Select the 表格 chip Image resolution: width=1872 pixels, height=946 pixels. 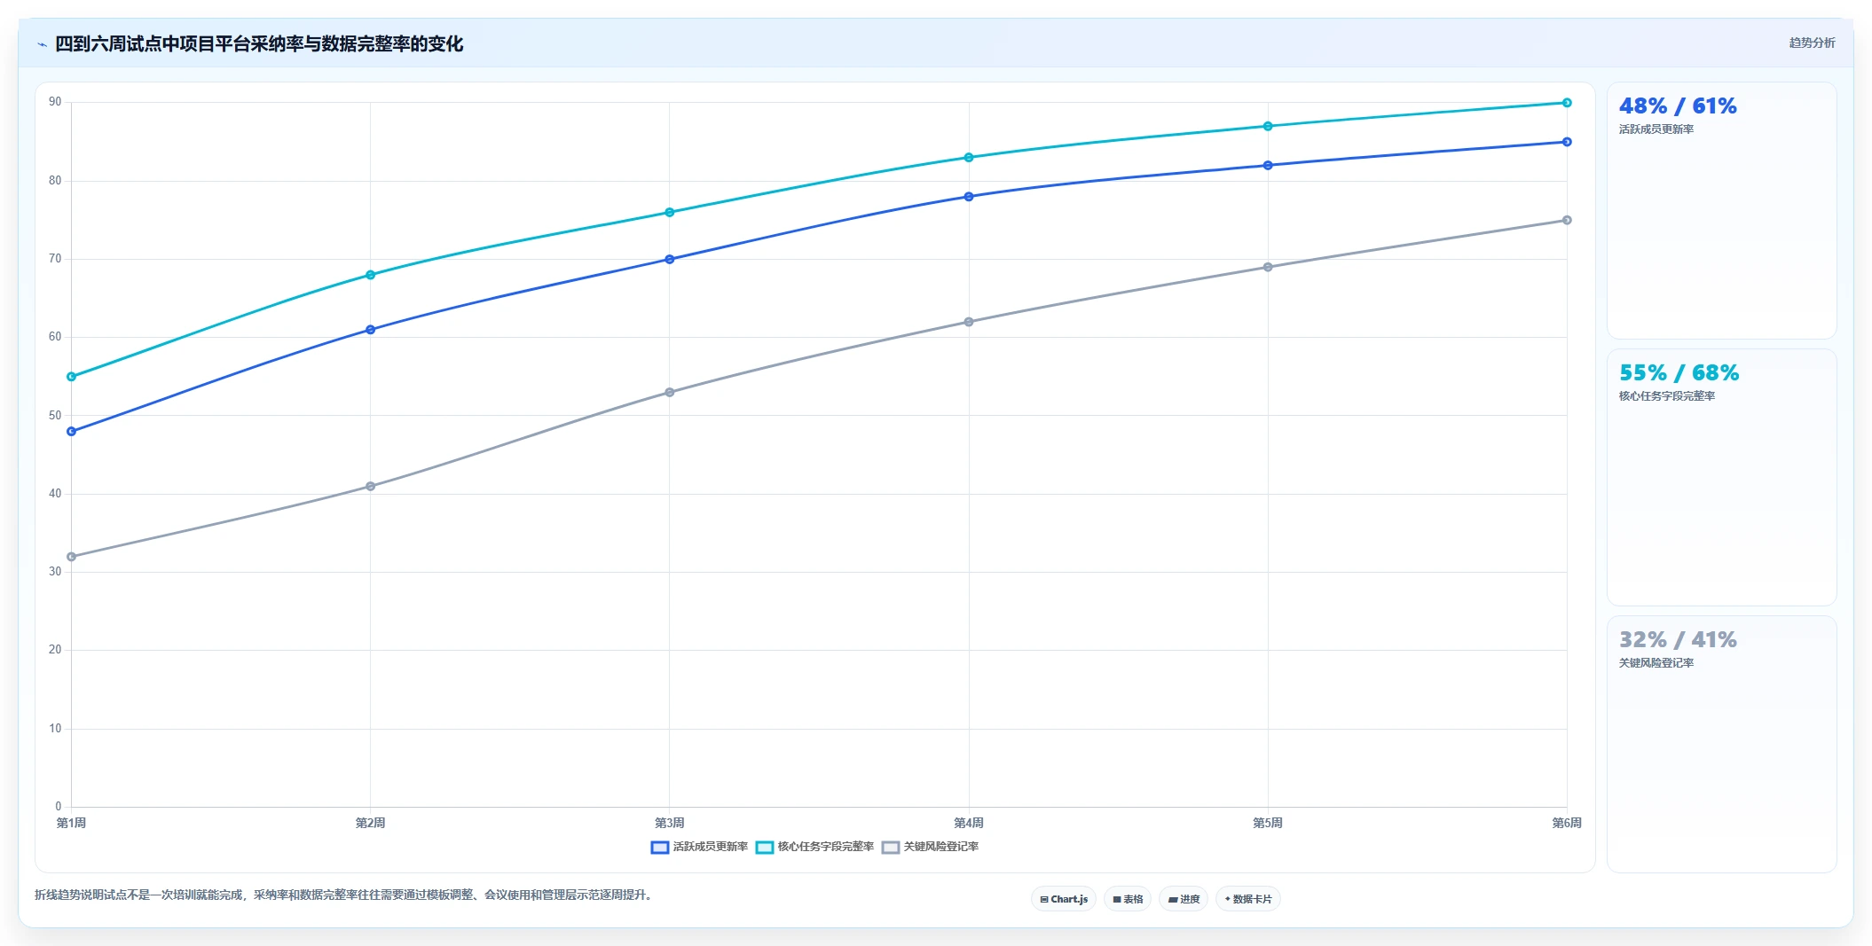click(1128, 899)
